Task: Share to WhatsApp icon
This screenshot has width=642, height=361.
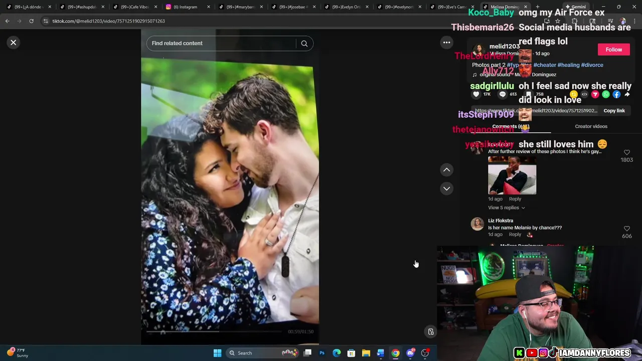Action: (606, 94)
